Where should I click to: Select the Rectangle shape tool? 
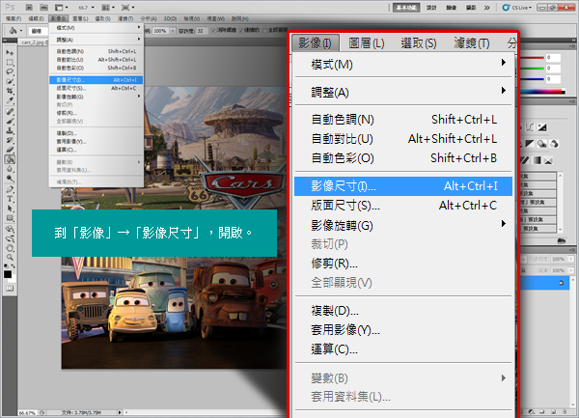point(10,218)
